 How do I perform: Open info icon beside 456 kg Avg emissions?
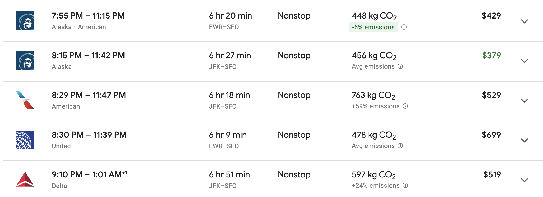click(x=400, y=66)
